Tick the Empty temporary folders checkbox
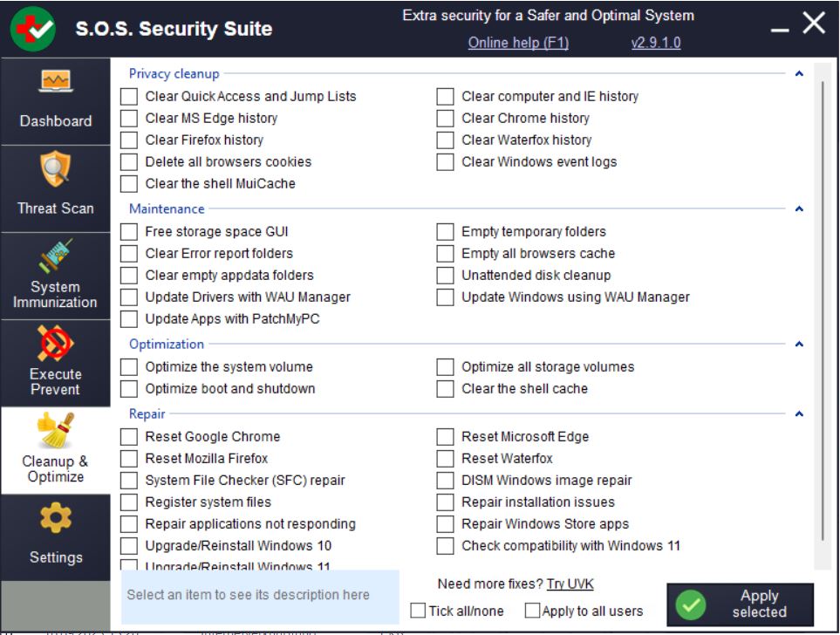Viewport: 840px width, 635px height. (446, 232)
